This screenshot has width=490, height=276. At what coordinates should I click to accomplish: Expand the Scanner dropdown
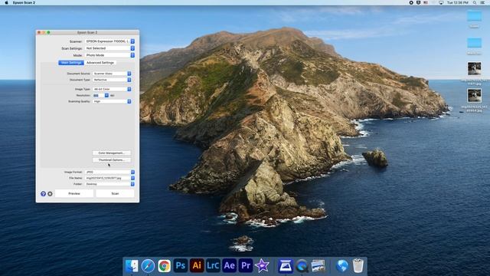[109, 41]
